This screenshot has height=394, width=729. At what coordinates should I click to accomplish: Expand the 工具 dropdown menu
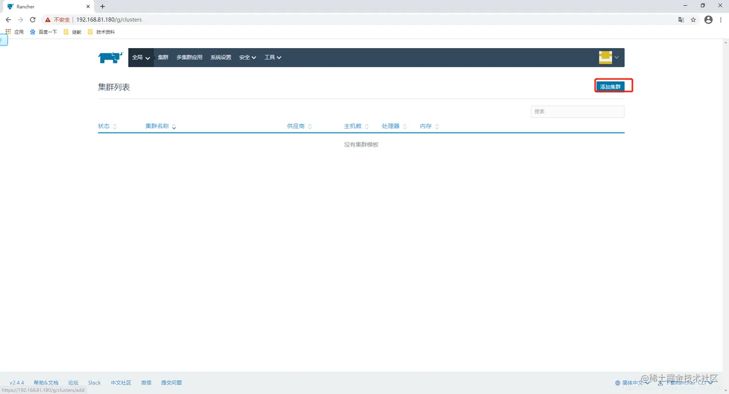click(272, 57)
